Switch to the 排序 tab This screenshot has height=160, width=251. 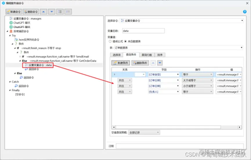tap(160, 55)
